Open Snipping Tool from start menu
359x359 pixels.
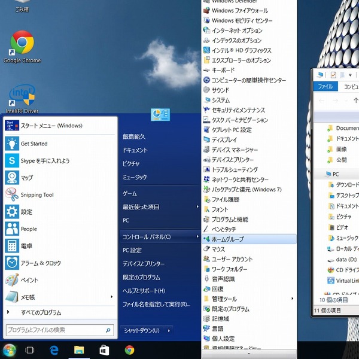pos(37,195)
